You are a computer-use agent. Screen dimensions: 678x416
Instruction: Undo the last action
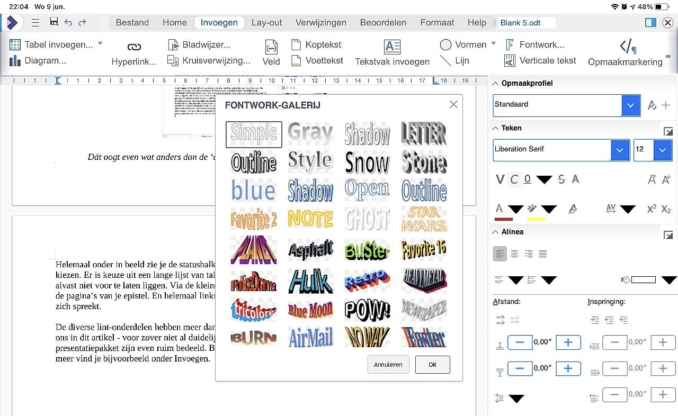pos(68,22)
